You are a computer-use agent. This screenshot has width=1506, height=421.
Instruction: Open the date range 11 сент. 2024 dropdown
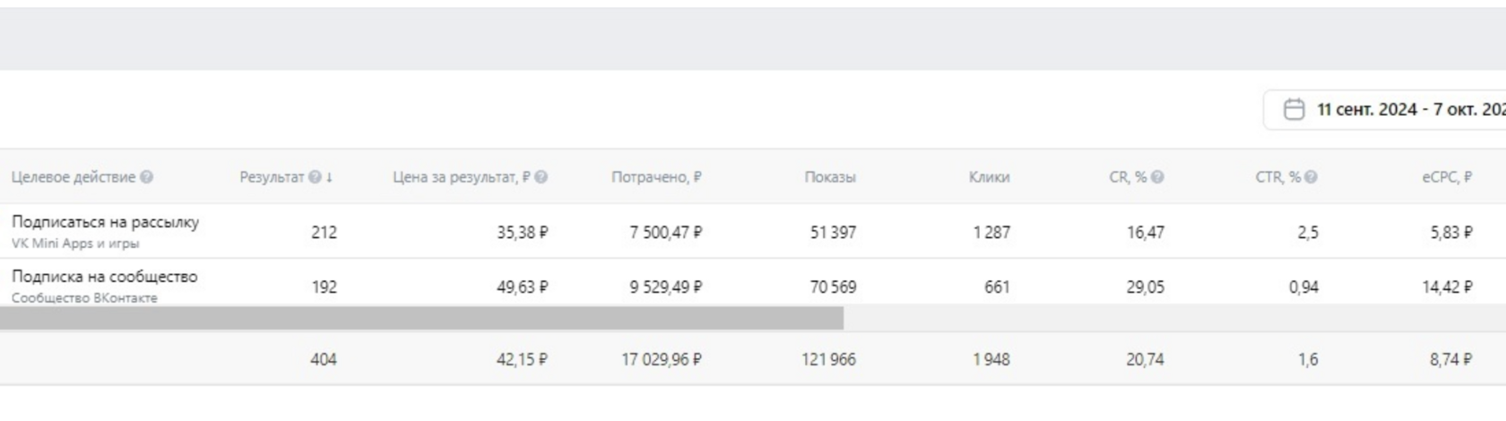1385,109
